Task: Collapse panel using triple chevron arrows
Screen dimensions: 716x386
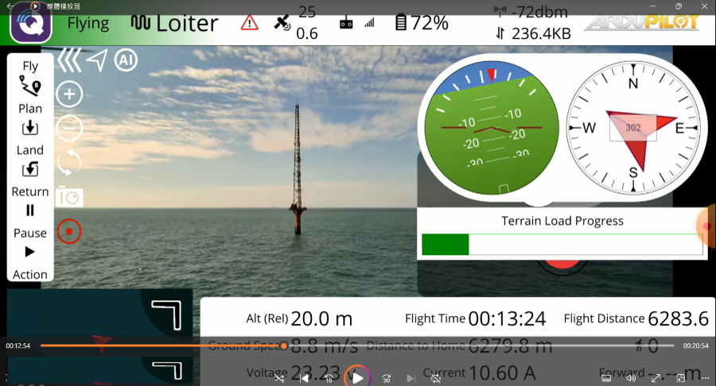Action: coord(68,60)
